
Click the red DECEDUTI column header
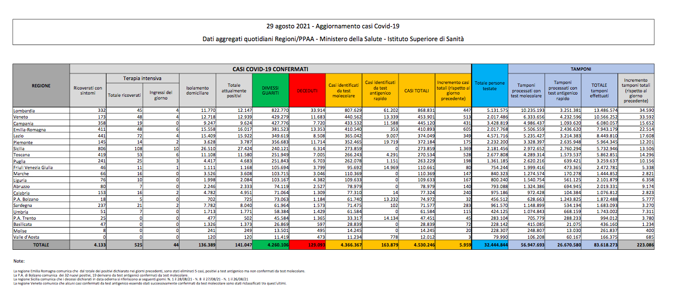306,91
